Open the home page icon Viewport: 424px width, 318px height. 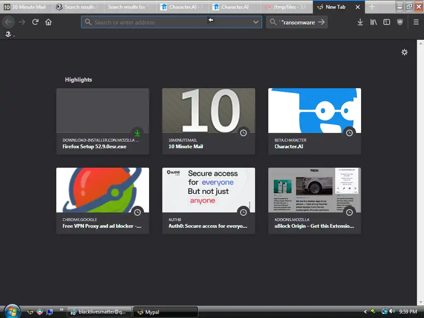tap(48, 22)
